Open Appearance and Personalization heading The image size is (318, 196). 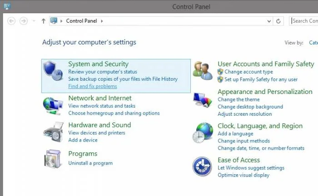tap(265, 92)
